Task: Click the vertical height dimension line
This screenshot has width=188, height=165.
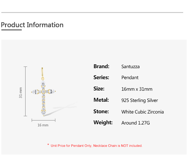Action: point(26,91)
